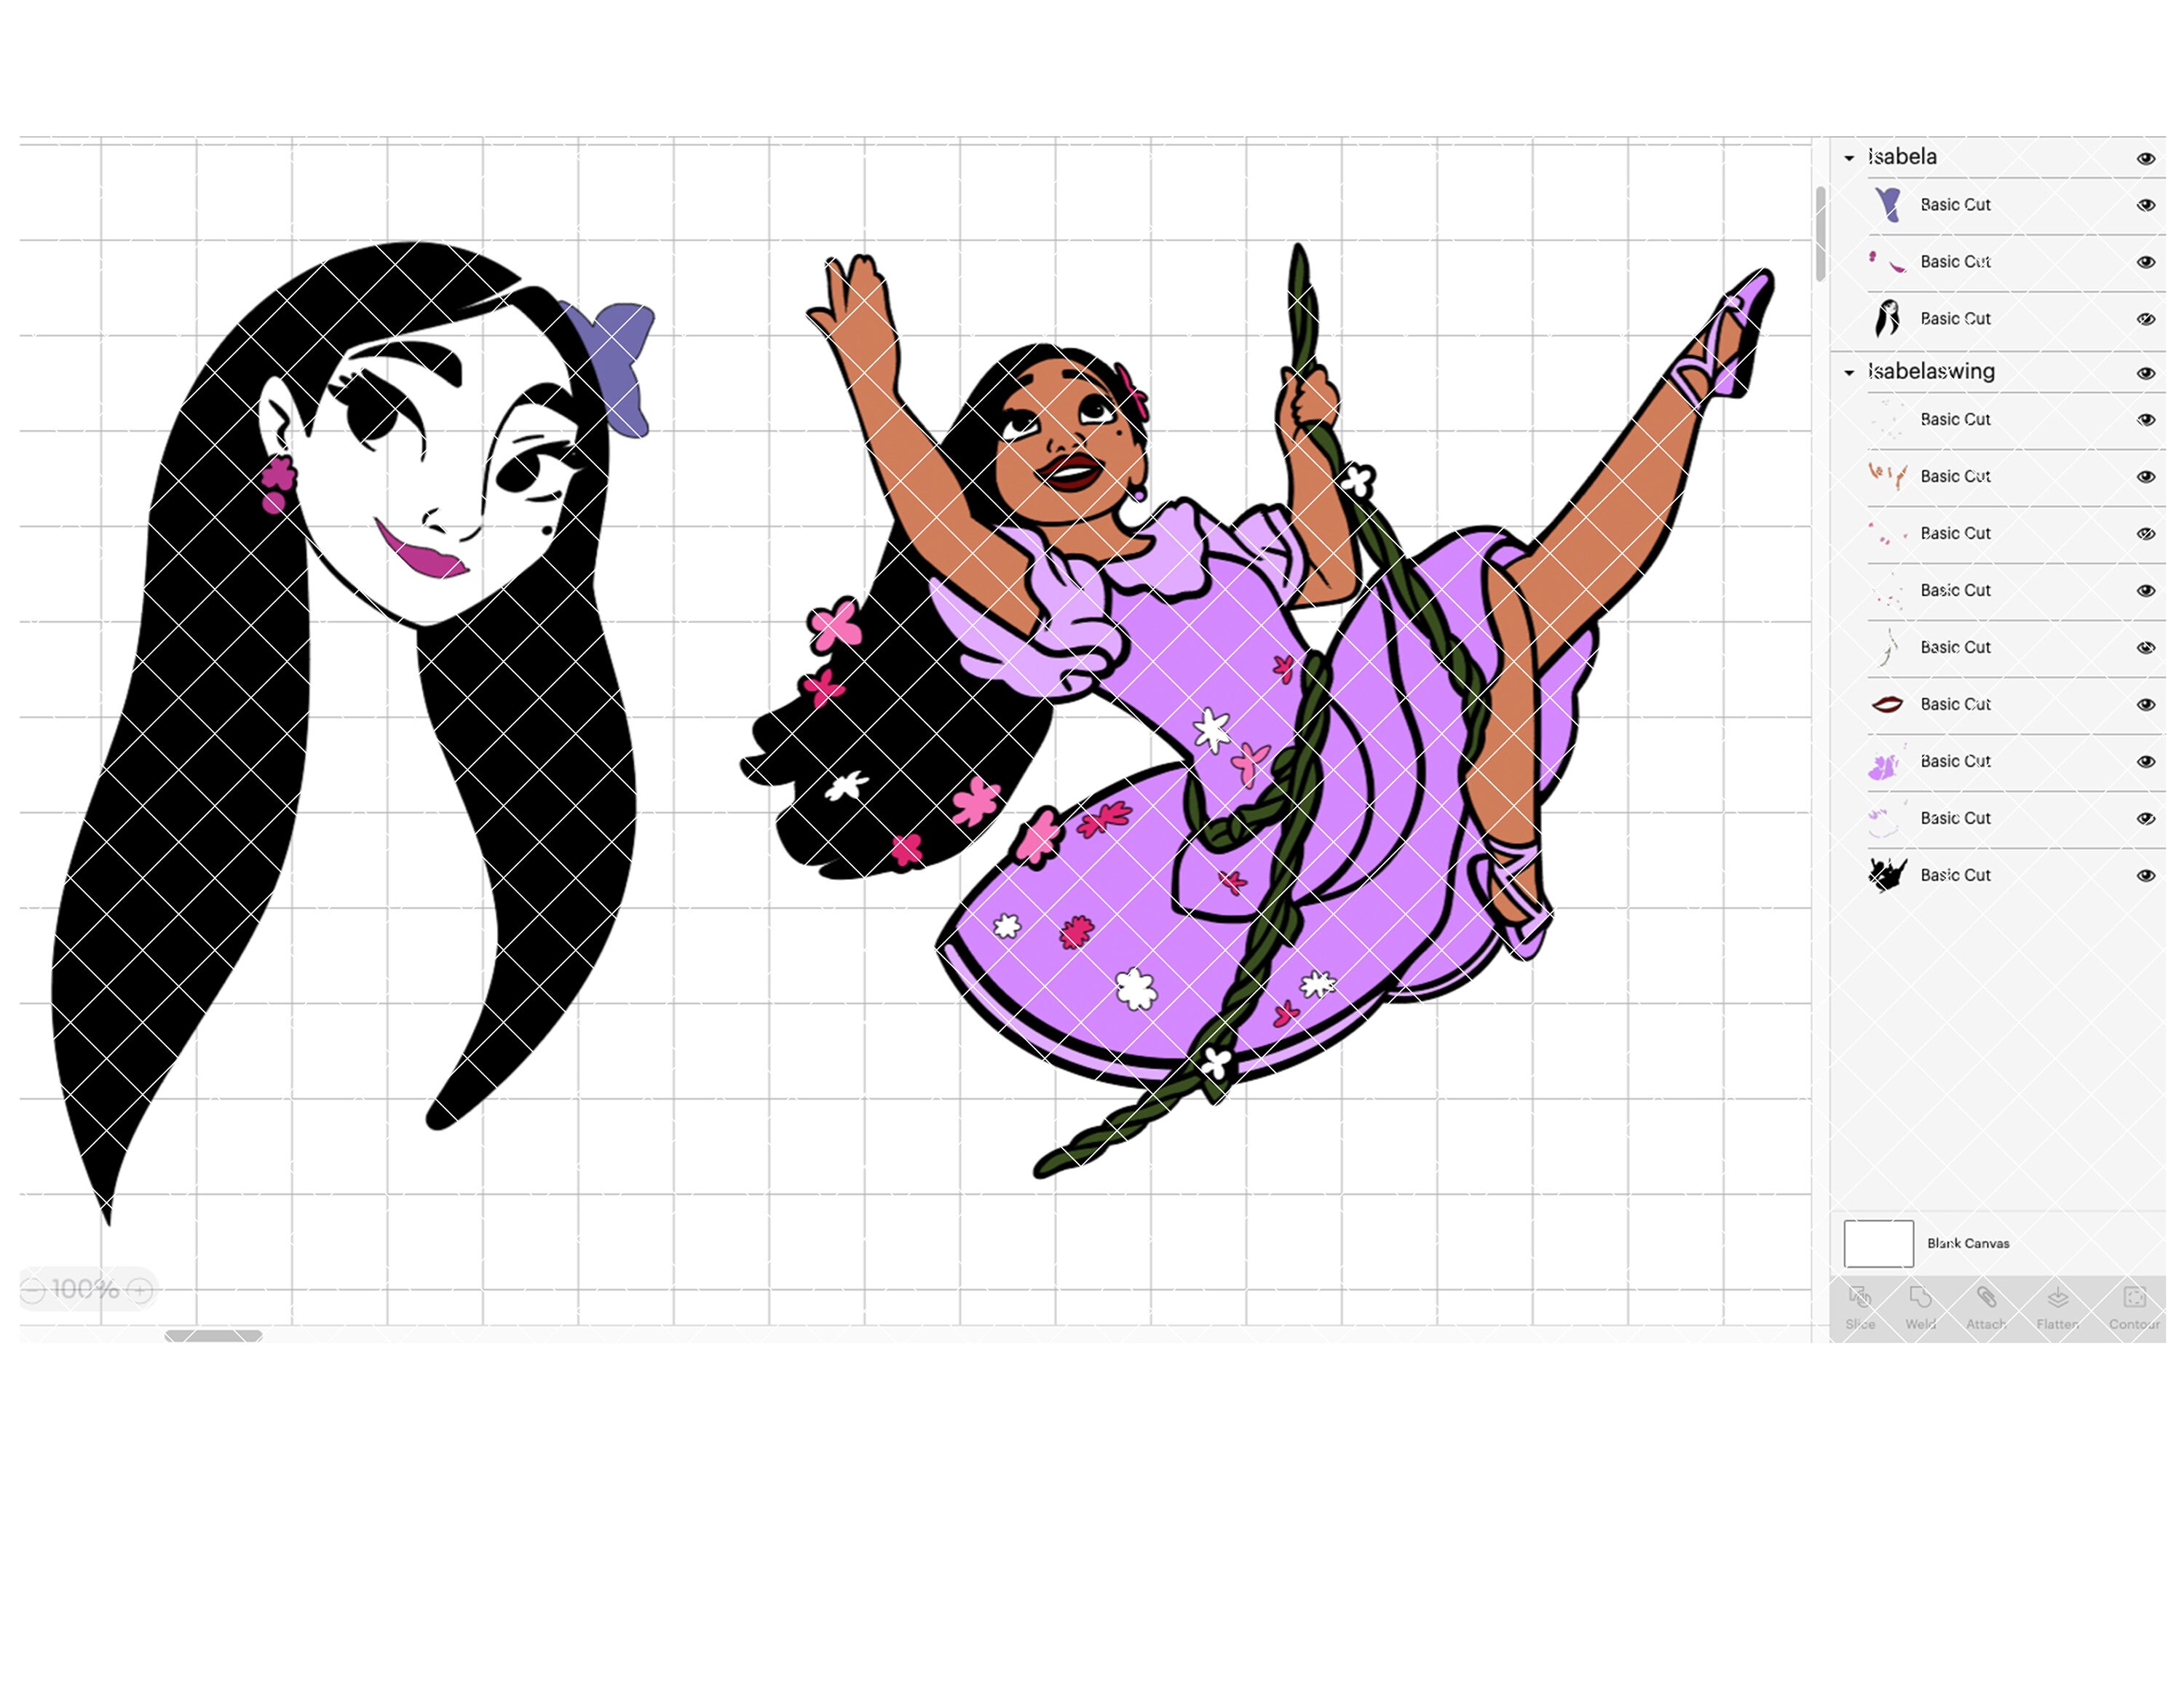Select the pink lips and earring layer thumbnail in Isabela group
The width and height of the screenshot is (2184, 1687).
pyautogui.click(x=1887, y=262)
